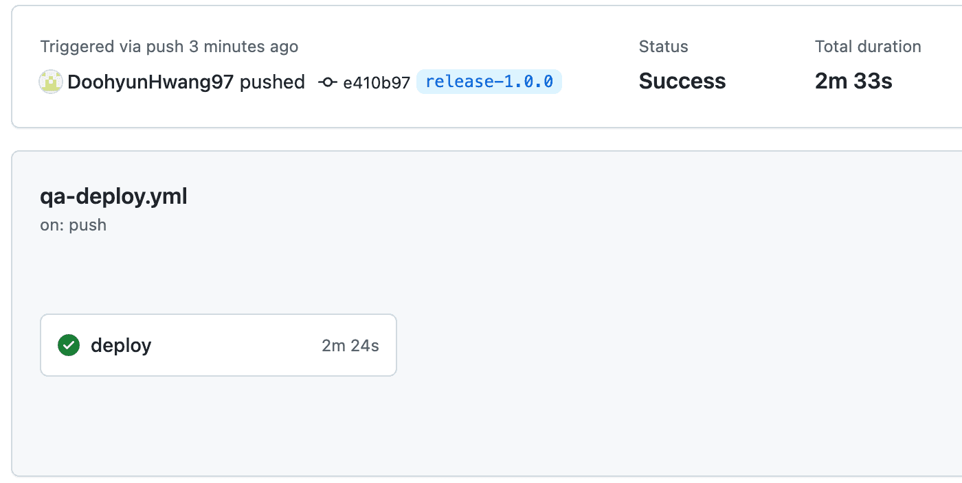Image resolution: width=962 pixels, height=483 pixels.
Task: Click the 'on: push' trigger label
Action: tap(72, 225)
